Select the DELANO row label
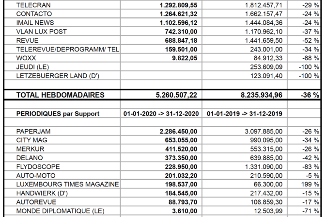Screen dimensions: 325x217 pyautogui.click(x=30, y=158)
